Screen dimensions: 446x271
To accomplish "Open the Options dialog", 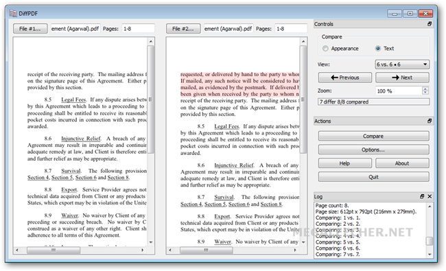I will (x=373, y=150).
